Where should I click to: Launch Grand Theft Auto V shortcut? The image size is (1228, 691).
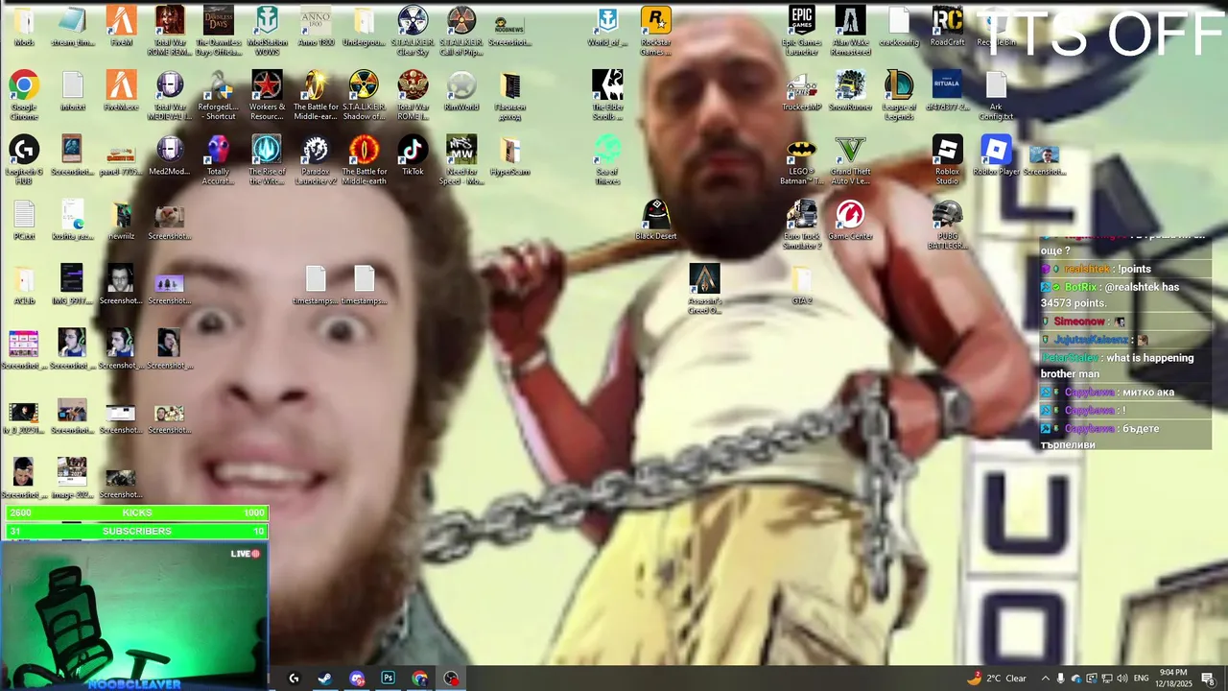tap(850, 160)
